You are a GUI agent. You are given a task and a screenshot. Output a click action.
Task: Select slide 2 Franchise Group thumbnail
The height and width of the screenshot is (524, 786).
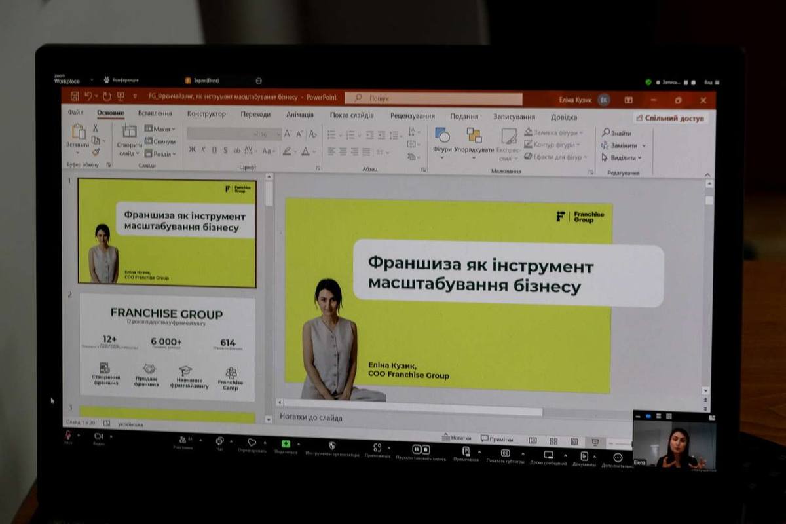167,346
